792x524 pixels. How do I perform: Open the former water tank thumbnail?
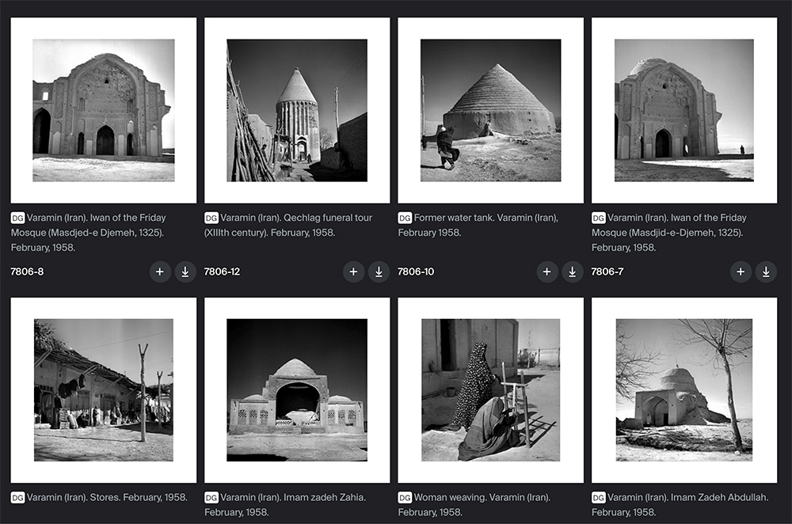coord(490,110)
